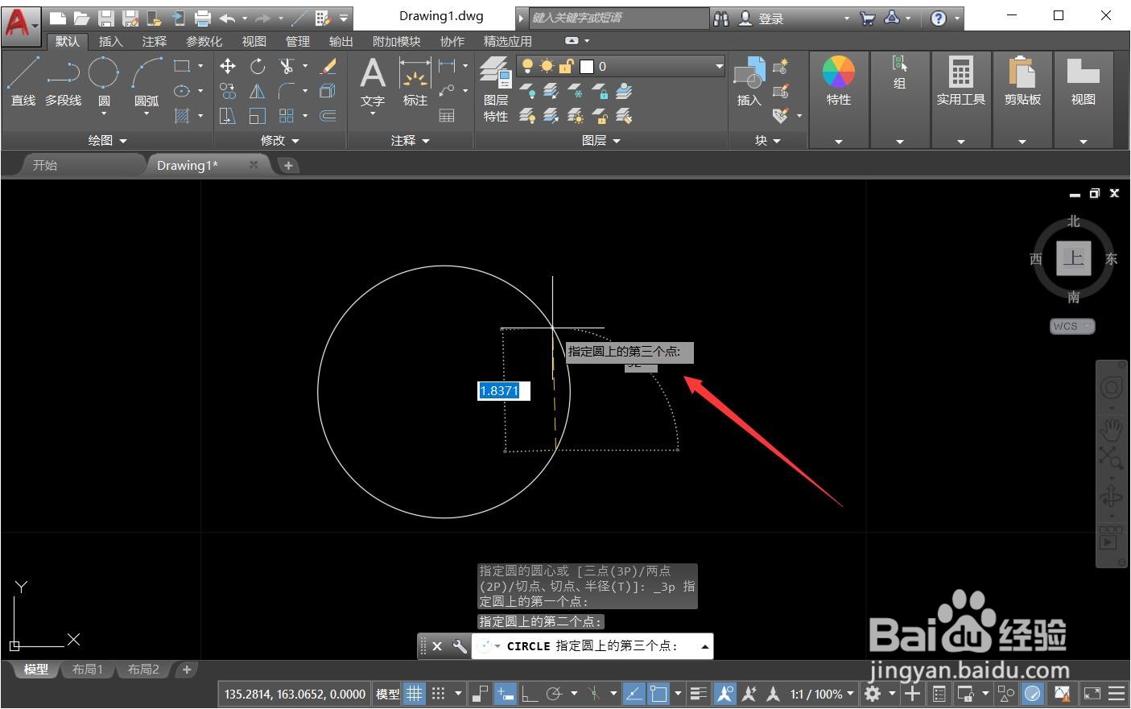Open the layer name dropdown showing 0
This screenshot has height=709, width=1131.
[x=621, y=66]
